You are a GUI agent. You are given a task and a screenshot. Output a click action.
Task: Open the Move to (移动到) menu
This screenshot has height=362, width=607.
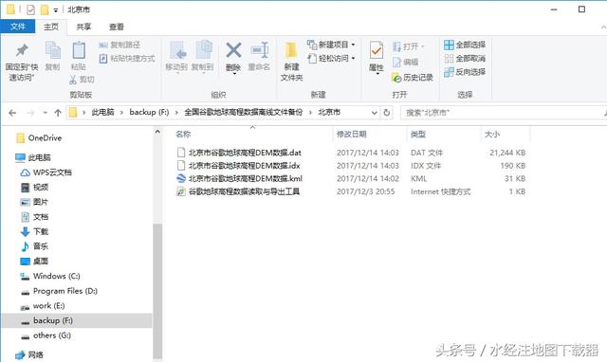click(x=176, y=57)
